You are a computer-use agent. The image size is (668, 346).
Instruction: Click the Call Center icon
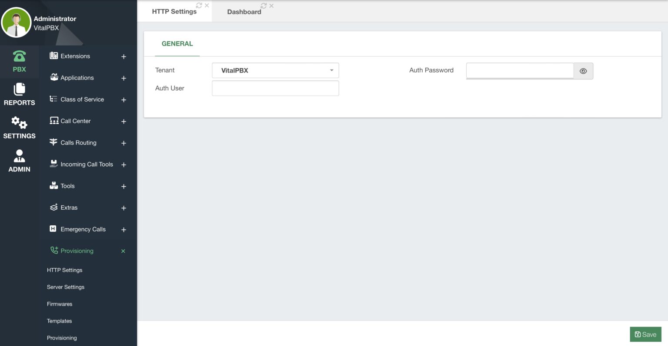click(54, 121)
